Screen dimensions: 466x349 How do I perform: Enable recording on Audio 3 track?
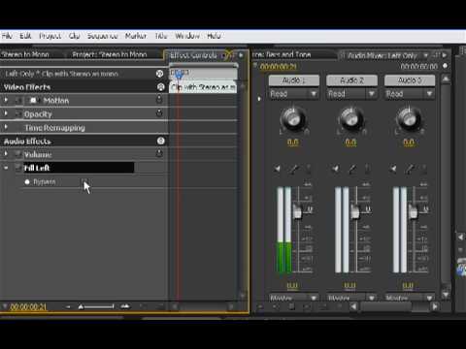point(424,169)
